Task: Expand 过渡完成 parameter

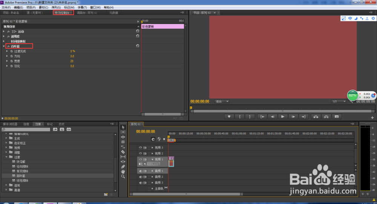Action: click(x=7, y=51)
